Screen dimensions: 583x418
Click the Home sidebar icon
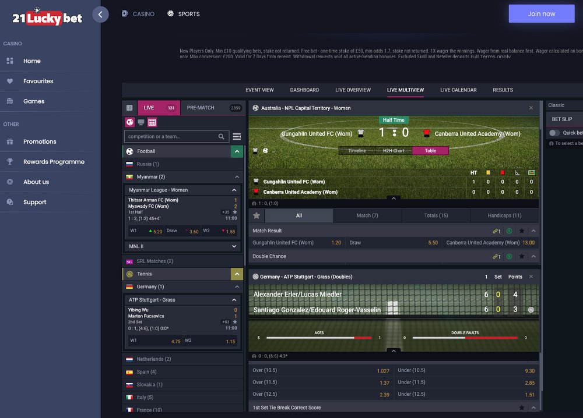click(10, 61)
